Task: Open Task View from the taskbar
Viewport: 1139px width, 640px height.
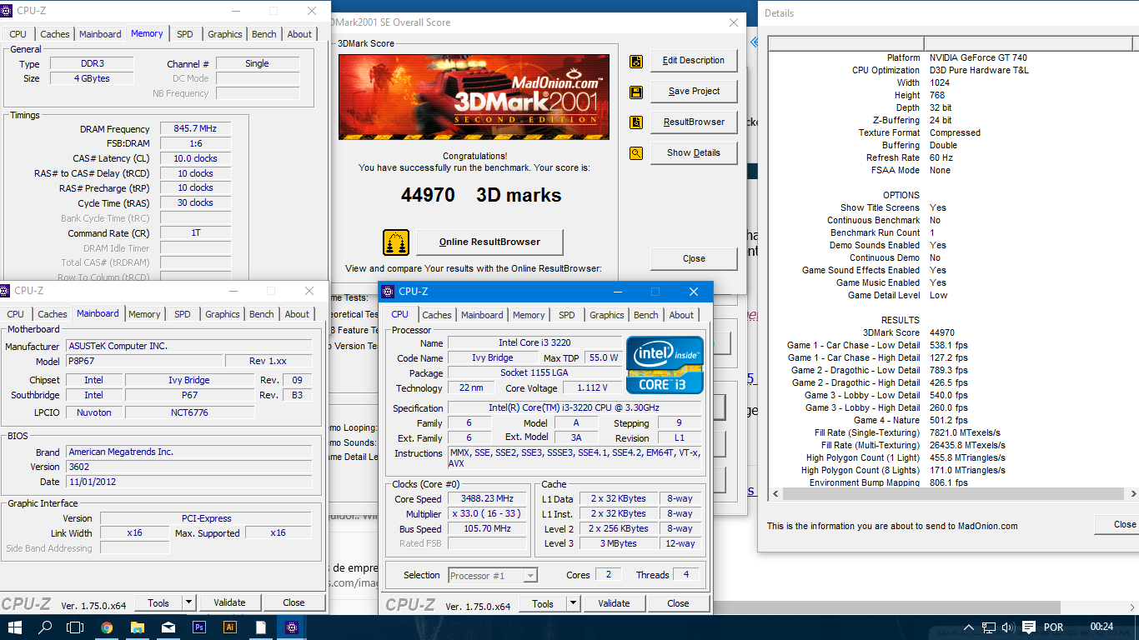Action: (x=76, y=627)
